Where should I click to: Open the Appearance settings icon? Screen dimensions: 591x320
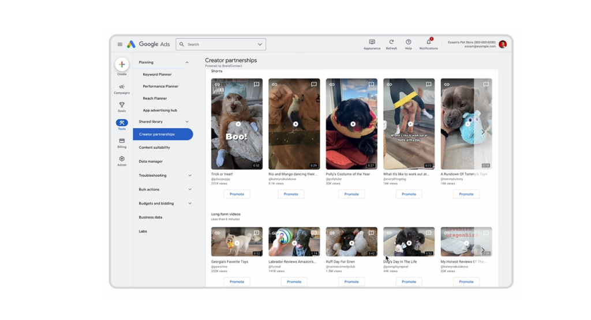tap(372, 42)
